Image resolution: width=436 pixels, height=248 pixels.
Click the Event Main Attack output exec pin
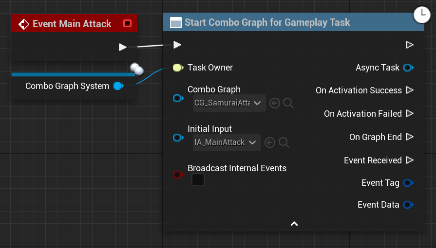coord(123,47)
